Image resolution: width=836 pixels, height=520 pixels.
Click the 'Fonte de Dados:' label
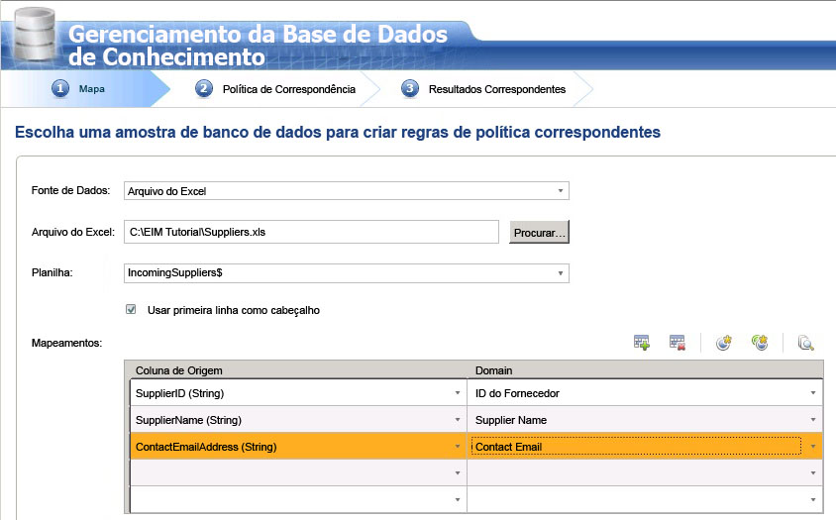point(71,190)
